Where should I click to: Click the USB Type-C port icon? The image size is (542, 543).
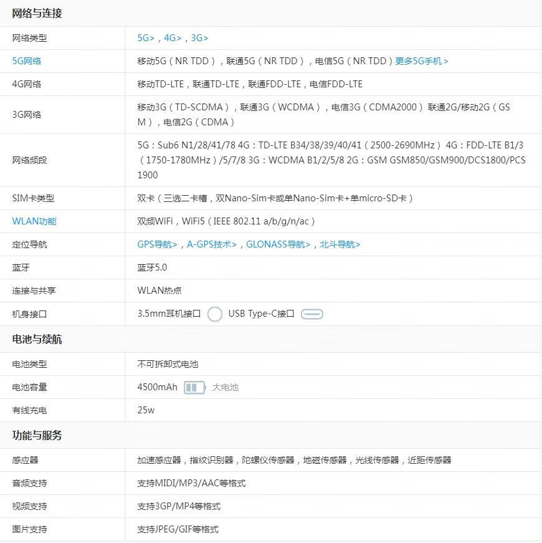click(x=312, y=314)
